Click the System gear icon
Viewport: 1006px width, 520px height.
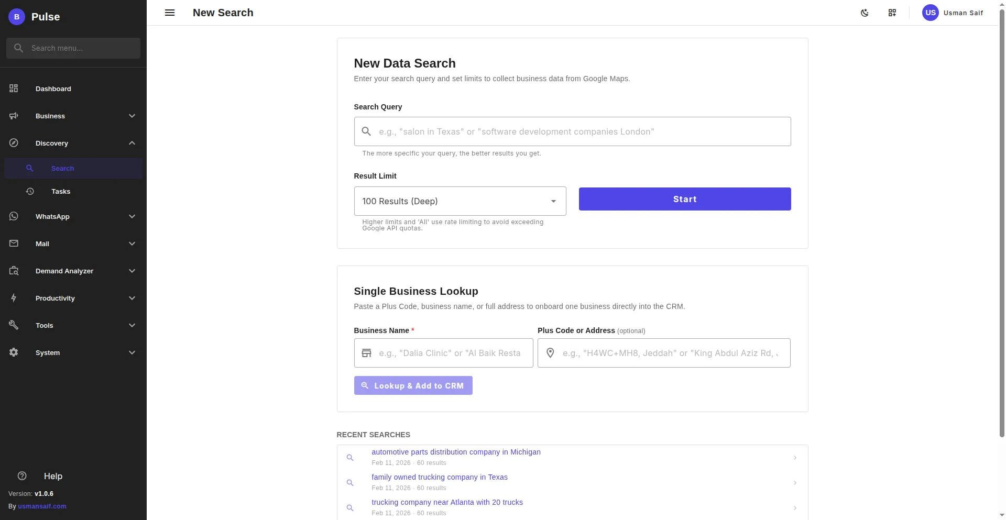coord(14,352)
